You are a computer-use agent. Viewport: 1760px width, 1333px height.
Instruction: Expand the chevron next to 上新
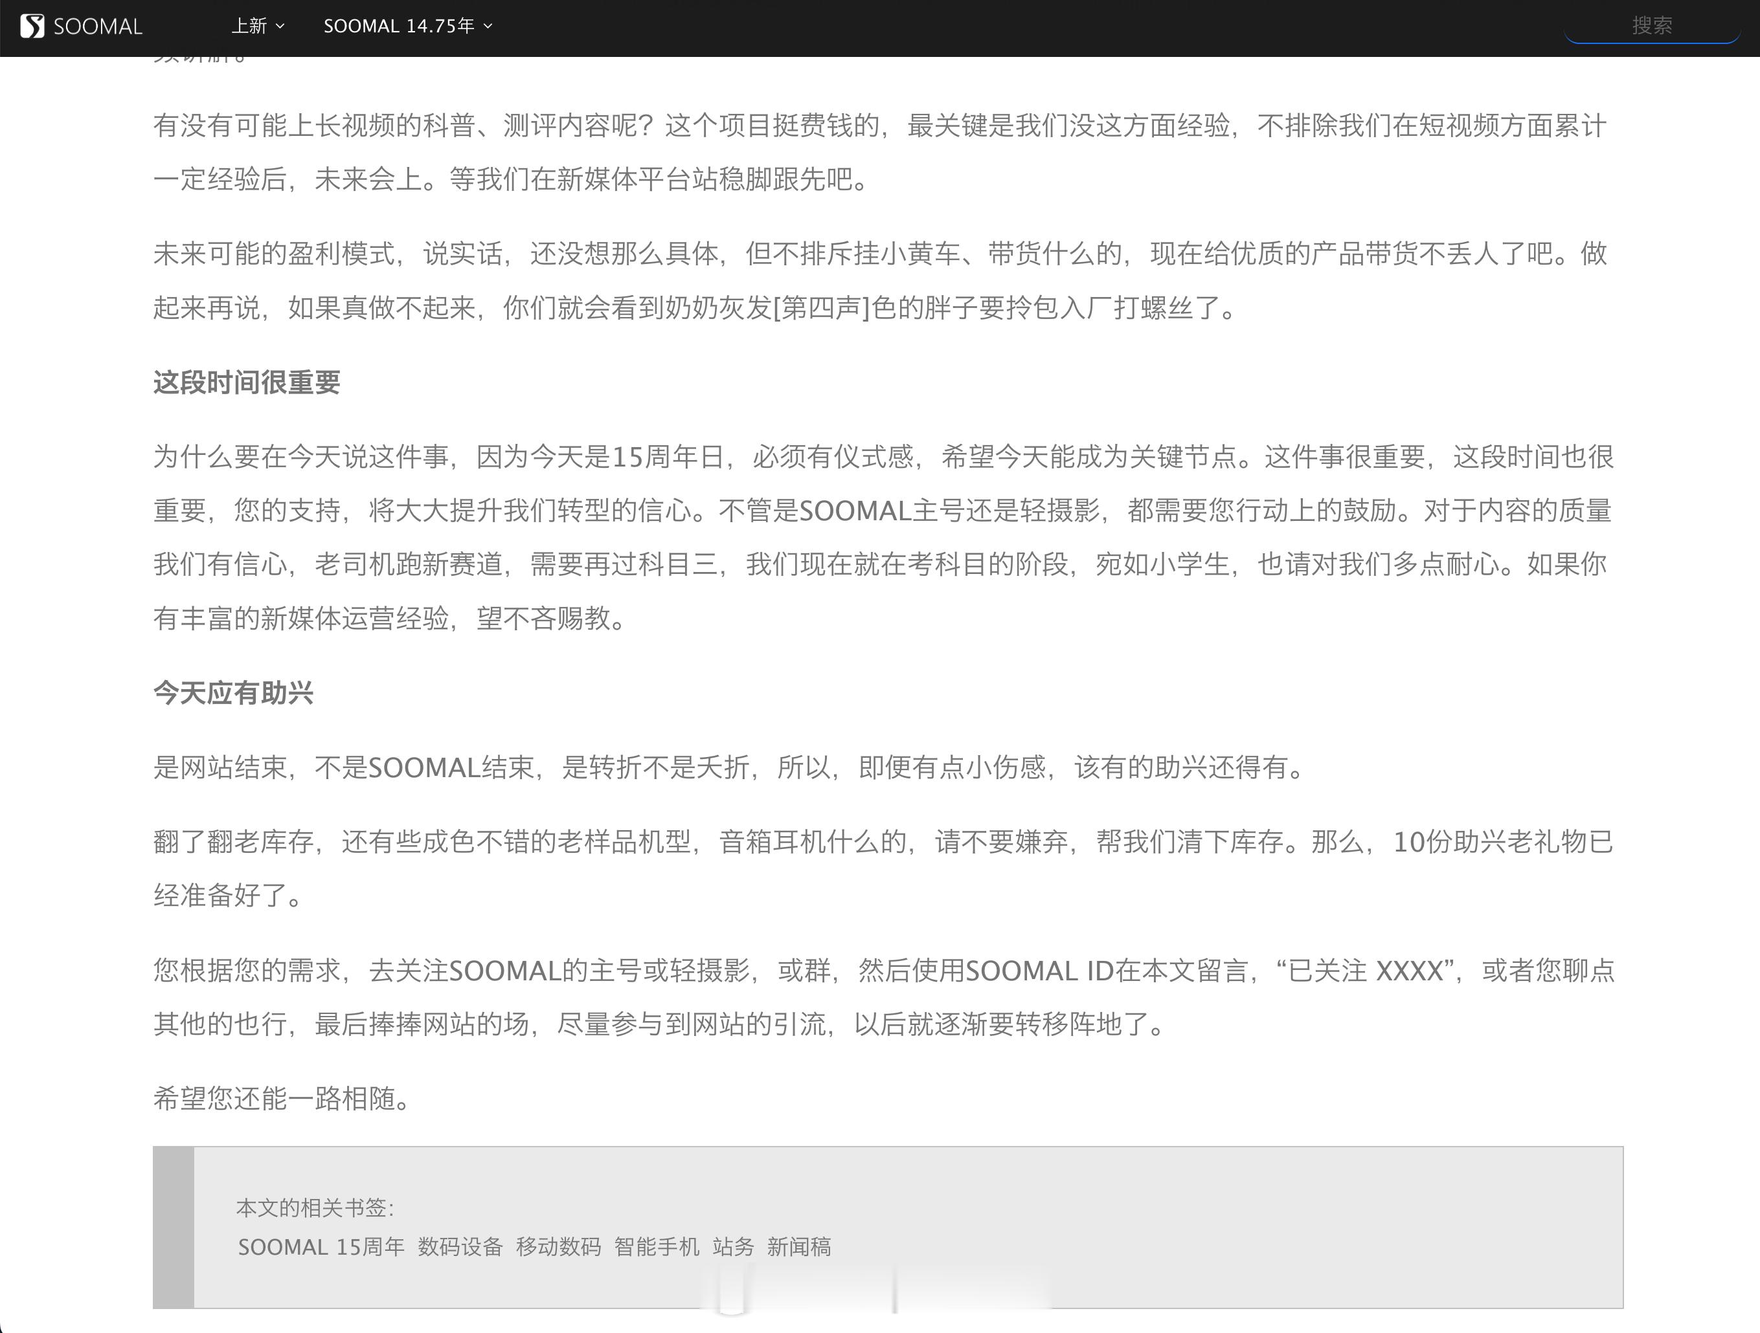click(x=280, y=27)
